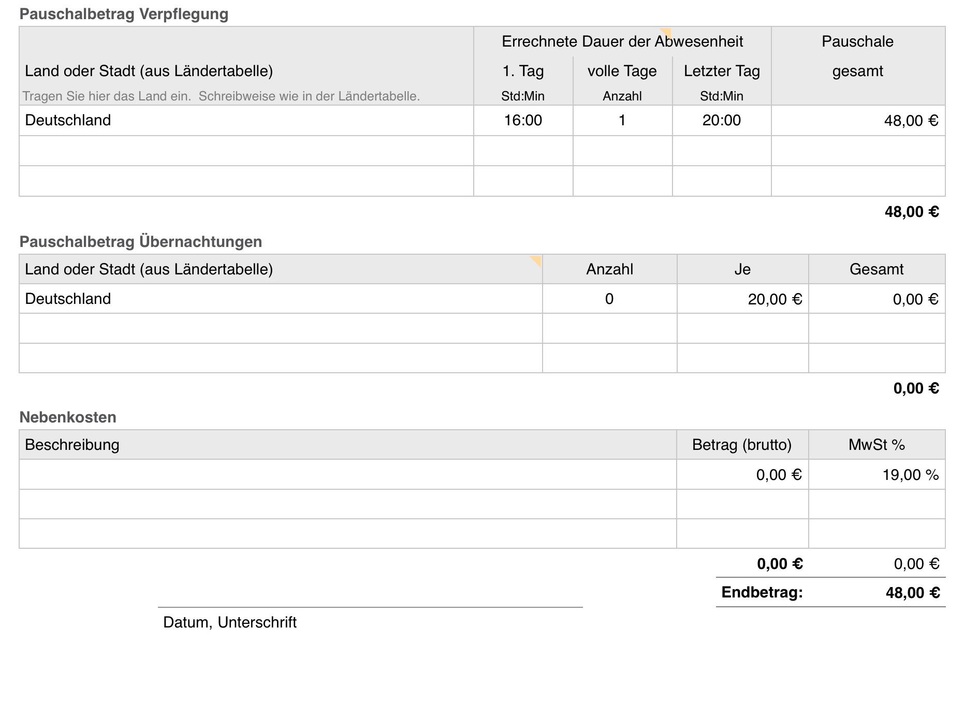
Task: Select Deutschland in the Übernachtungen table
Action: [281, 299]
